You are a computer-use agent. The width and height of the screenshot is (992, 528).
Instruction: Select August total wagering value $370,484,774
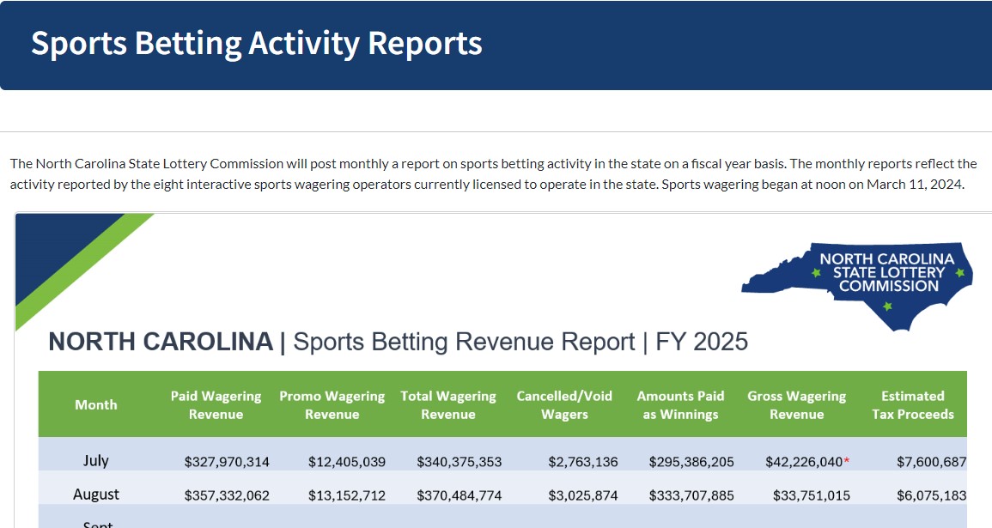[459, 496]
